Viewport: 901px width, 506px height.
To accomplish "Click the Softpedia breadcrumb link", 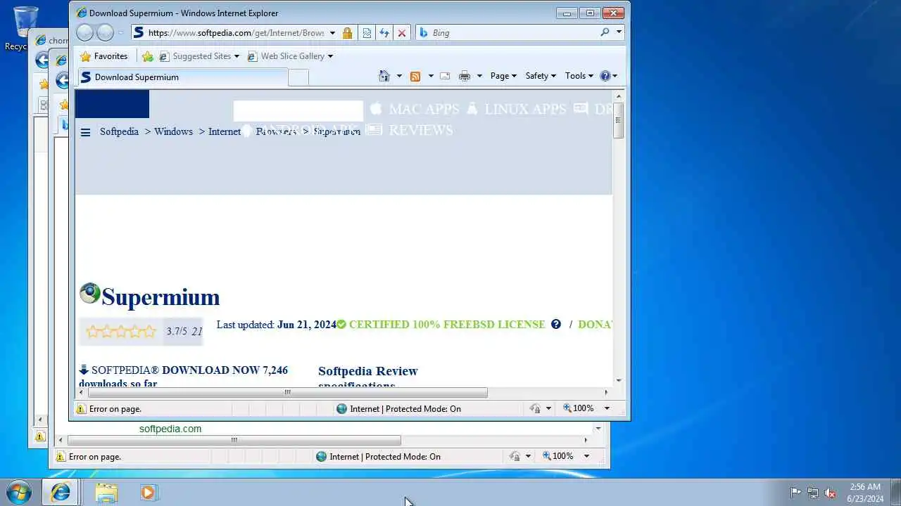I will (119, 131).
